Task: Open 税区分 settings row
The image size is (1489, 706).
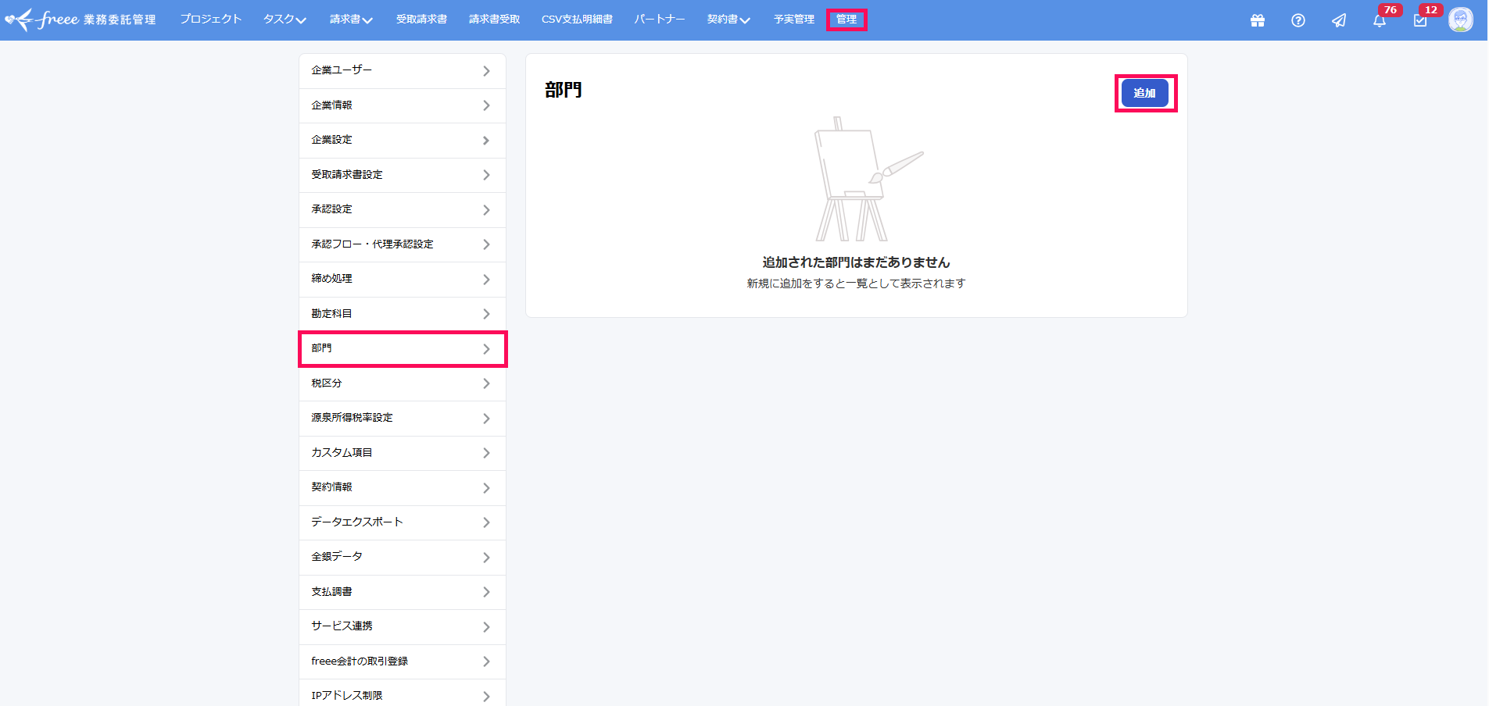Action: (403, 383)
